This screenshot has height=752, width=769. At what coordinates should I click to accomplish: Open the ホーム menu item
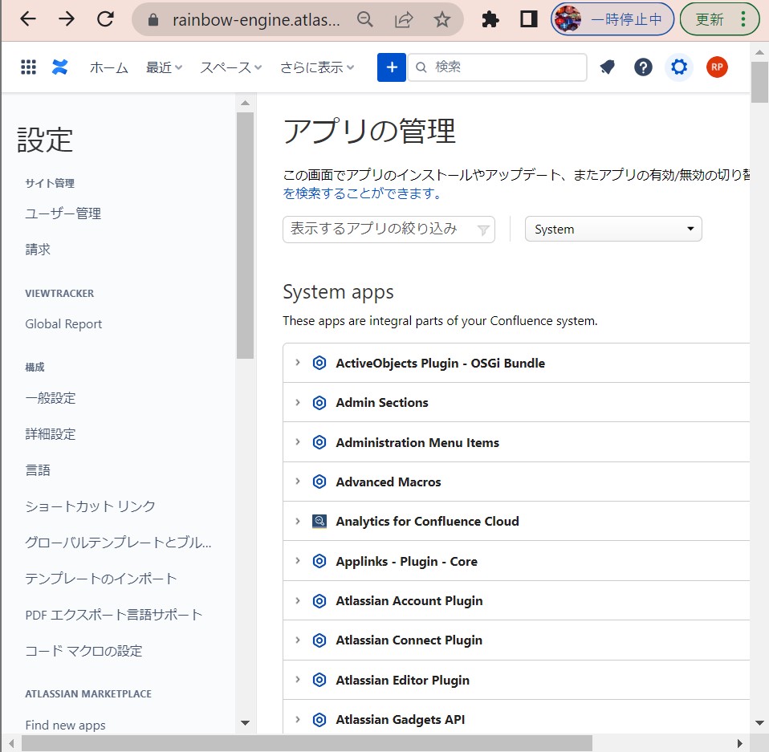coord(109,67)
